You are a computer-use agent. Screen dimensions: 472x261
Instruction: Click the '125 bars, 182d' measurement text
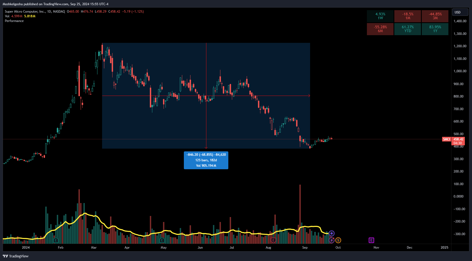point(206,160)
